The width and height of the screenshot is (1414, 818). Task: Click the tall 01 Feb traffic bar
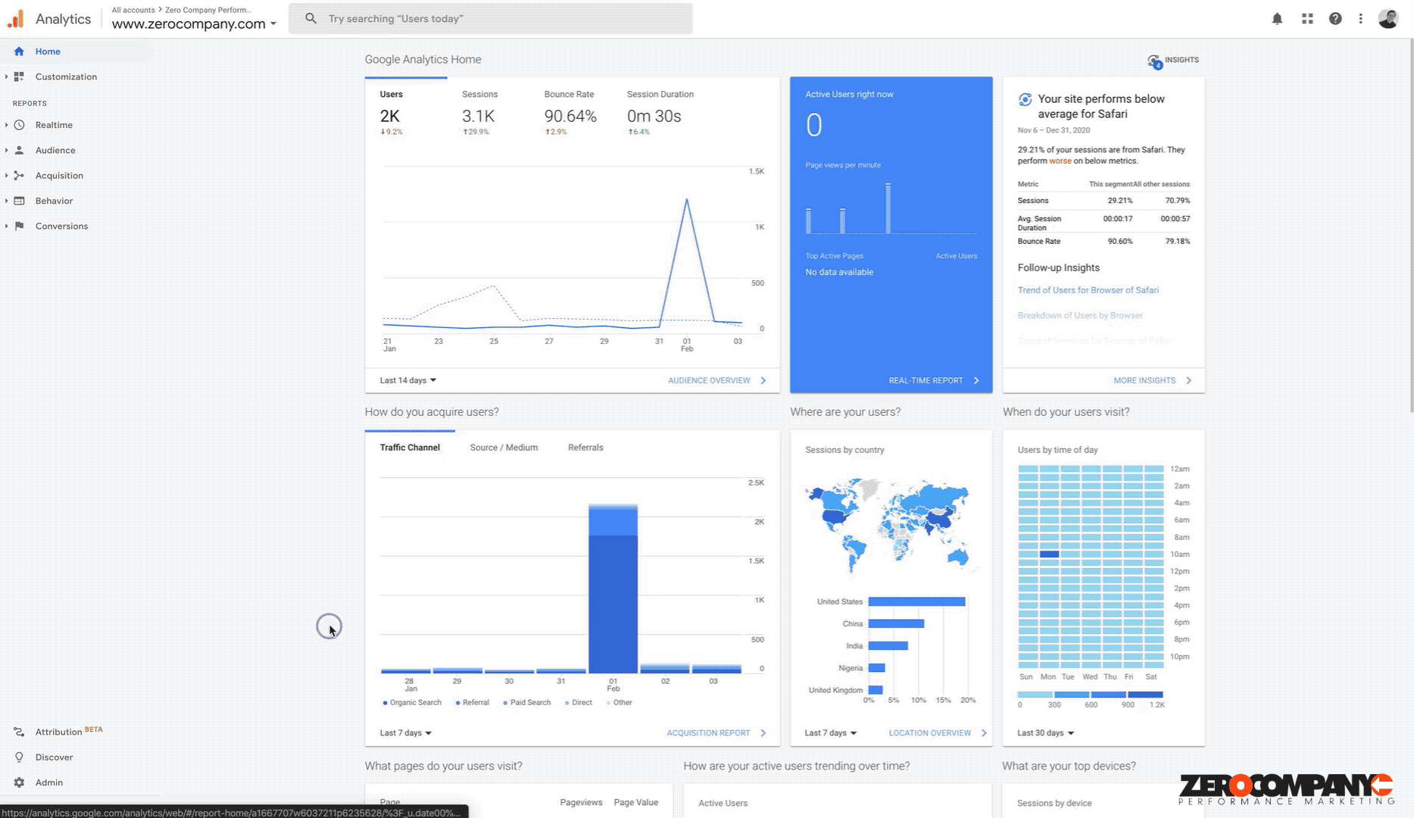coord(613,589)
